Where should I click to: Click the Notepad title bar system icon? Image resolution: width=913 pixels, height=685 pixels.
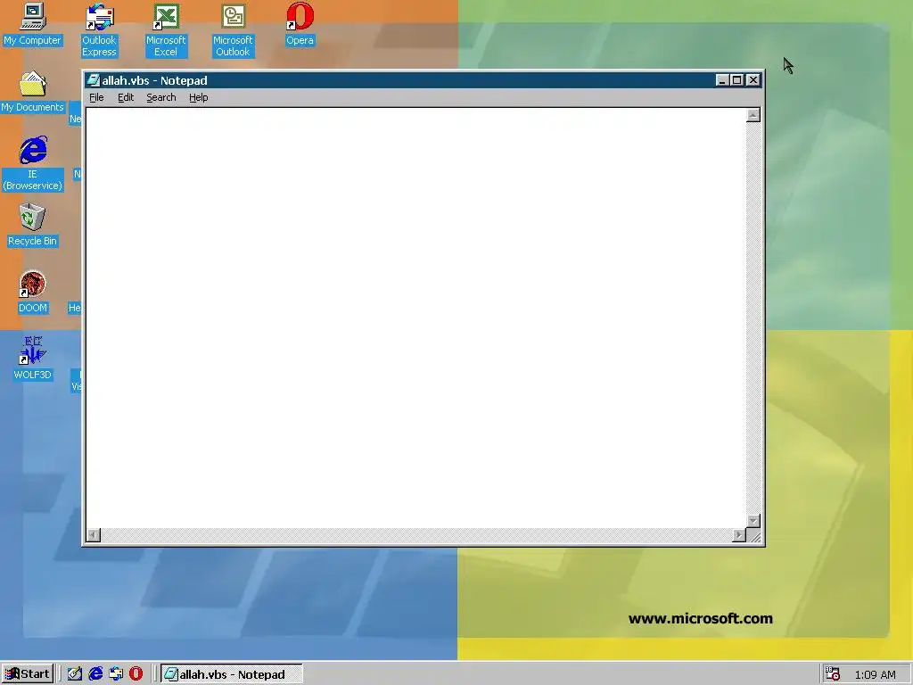(93, 80)
